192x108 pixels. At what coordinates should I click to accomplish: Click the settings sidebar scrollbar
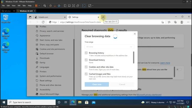(x=74, y=67)
